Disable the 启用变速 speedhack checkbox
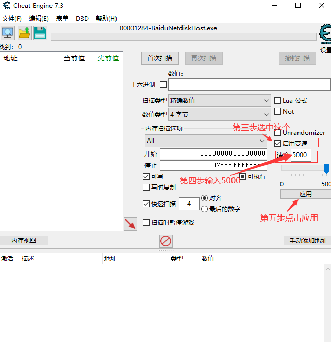 [x=278, y=143]
